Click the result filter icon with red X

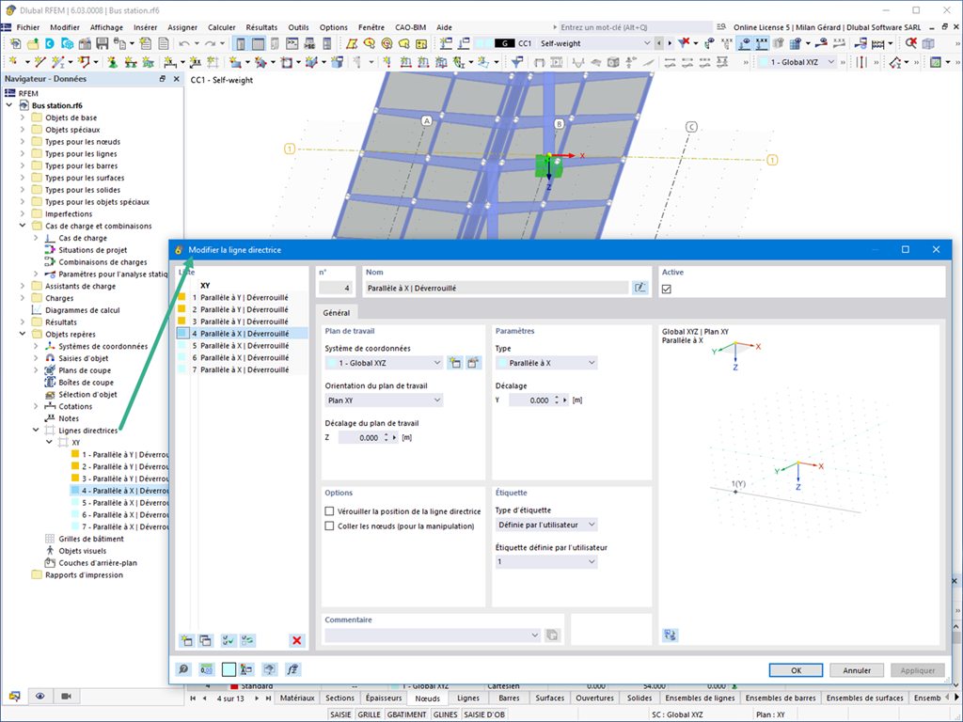click(x=684, y=43)
